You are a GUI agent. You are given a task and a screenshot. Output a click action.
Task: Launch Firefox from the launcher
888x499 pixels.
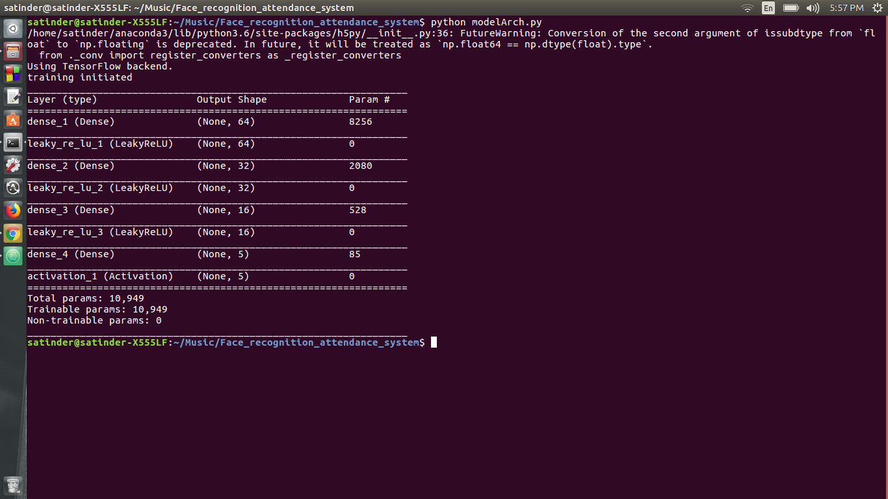click(x=13, y=211)
